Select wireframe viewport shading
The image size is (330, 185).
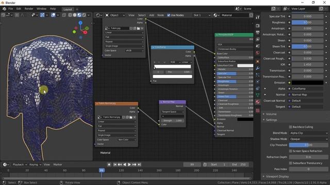pyautogui.click(x=70, y=15)
